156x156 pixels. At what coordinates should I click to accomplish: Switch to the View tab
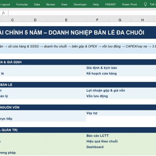(64, 4)
